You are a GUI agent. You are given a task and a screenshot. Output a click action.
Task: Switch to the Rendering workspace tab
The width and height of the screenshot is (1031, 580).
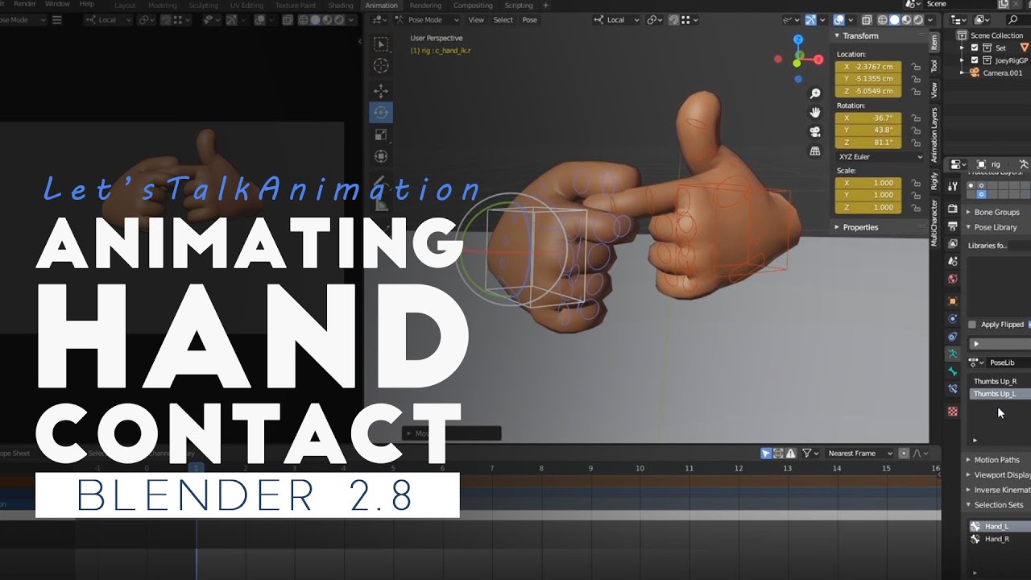425,6
